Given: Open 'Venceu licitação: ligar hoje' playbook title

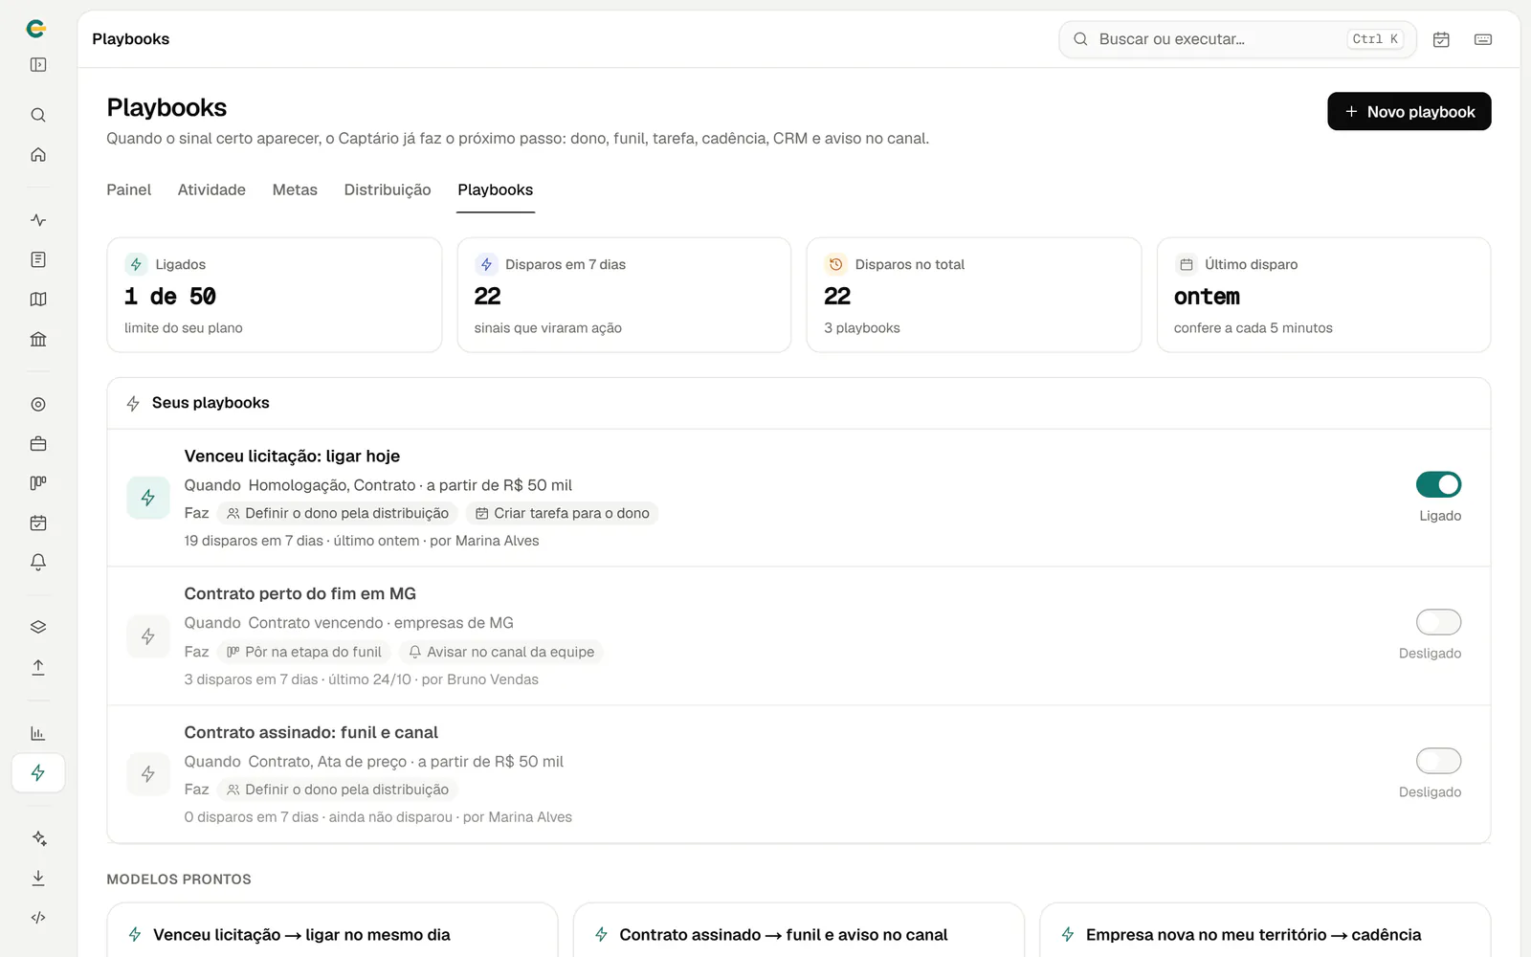Looking at the screenshot, I should [x=292, y=456].
